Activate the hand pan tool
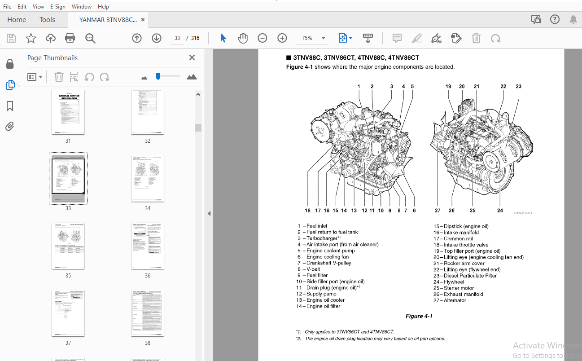 point(243,38)
